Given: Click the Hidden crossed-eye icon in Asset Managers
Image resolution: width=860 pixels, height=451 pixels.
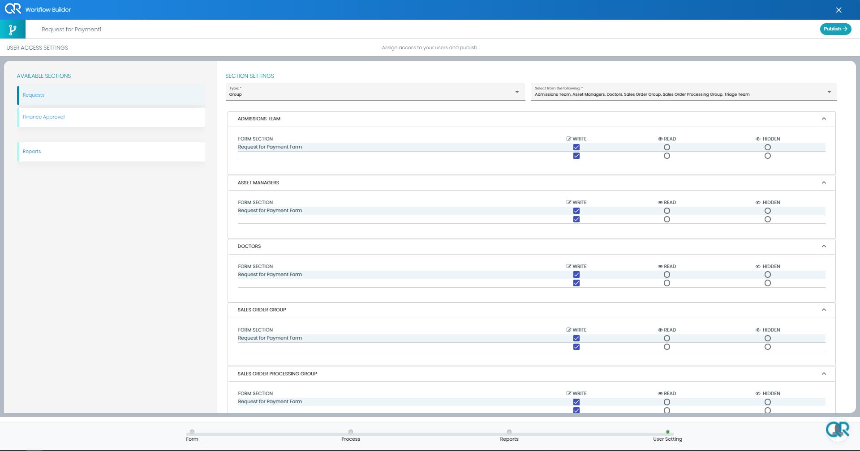Looking at the screenshot, I should pyautogui.click(x=758, y=203).
